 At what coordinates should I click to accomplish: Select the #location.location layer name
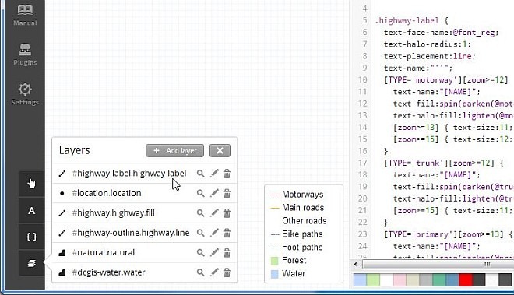pos(107,193)
